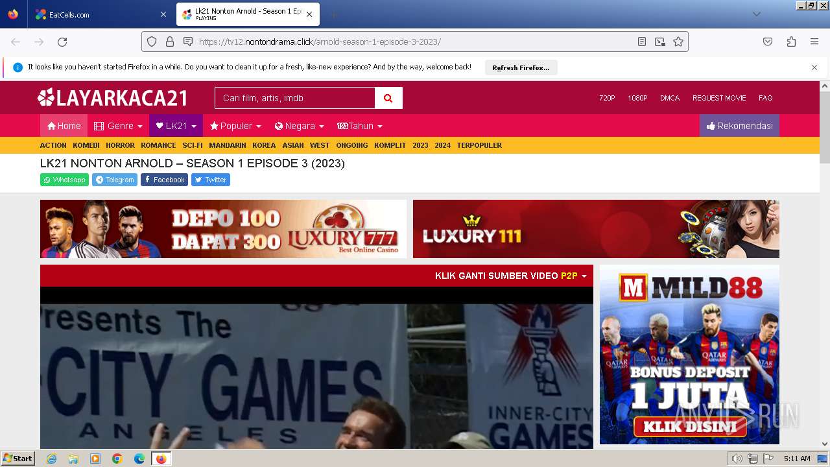
Task: Launch Chrome from the taskbar
Action: [117, 459]
